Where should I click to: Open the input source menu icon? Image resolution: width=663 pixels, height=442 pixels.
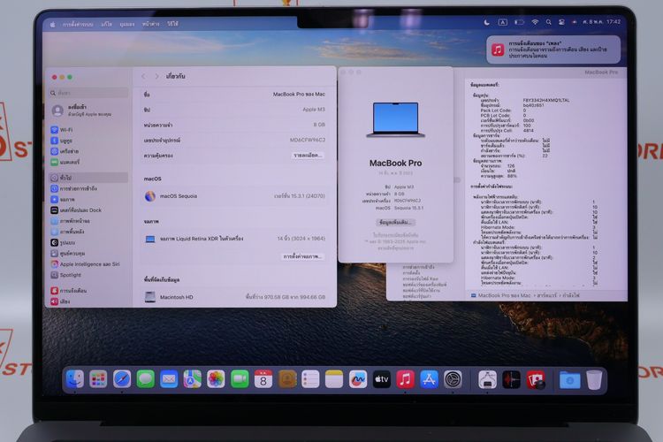(502, 22)
